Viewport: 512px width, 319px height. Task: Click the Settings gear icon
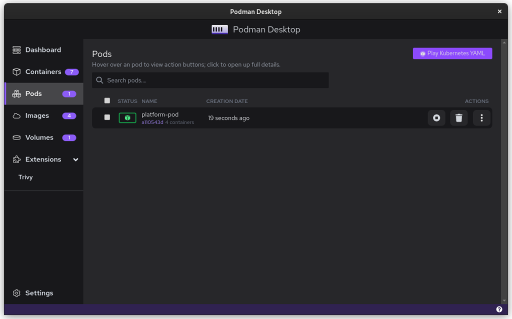pyautogui.click(x=16, y=293)
